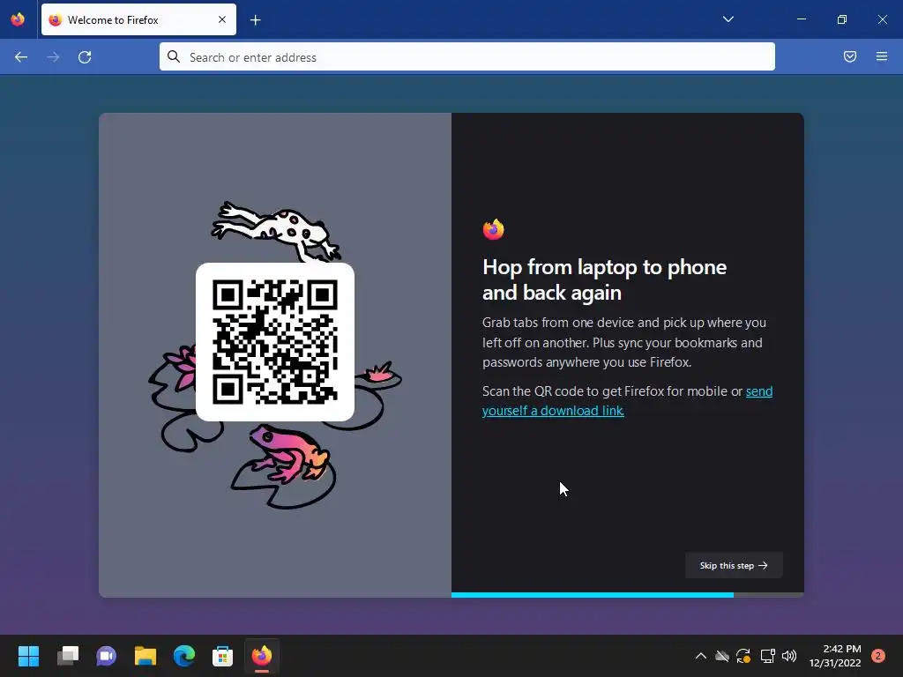Close the Welcome to Firefox tab
The image size is (903, 677).
click(222, 19)
